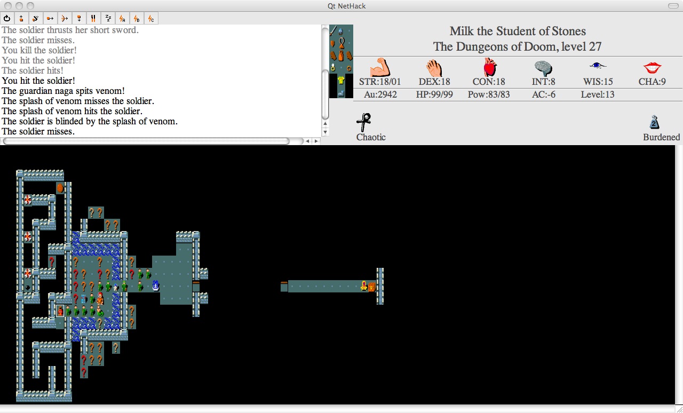Viewport: 683px width, 413px height.
Task: Select the Eat fork-and-knife toolbar icon
Action: pyautogui.click(x=93, y=19)
